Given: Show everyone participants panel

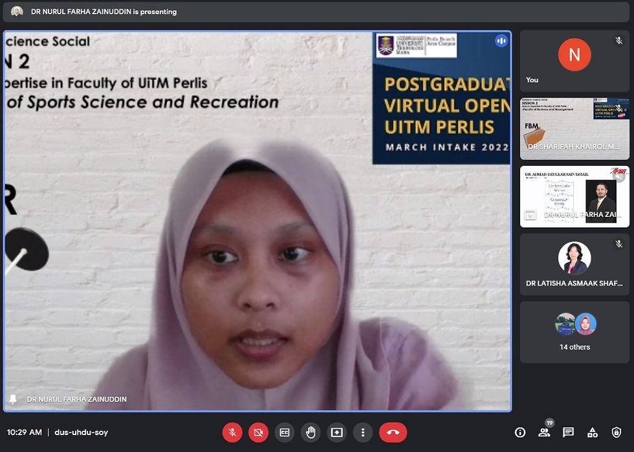Looking at the screenshot, I should [x=544, y=433].
